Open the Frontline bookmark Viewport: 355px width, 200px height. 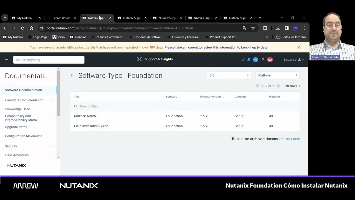(x=78, y=37)
